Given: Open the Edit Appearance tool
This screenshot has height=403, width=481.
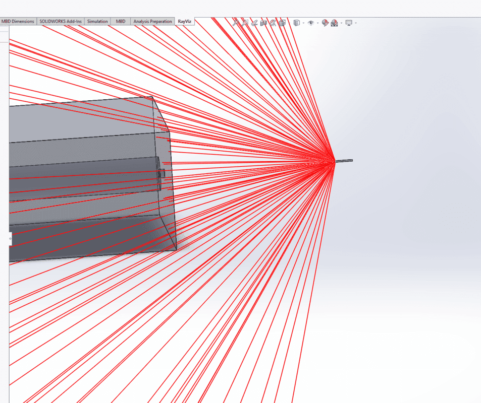Looking at the screenshot, I should 326,23.
